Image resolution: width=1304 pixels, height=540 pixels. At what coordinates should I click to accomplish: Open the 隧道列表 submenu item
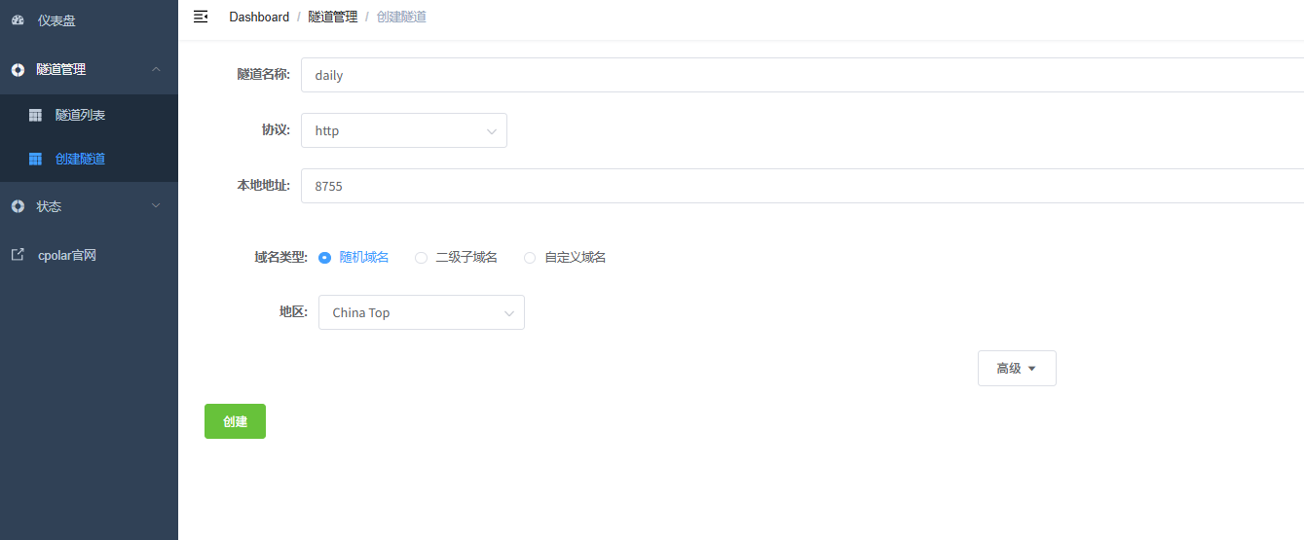(x=89, y=115)
